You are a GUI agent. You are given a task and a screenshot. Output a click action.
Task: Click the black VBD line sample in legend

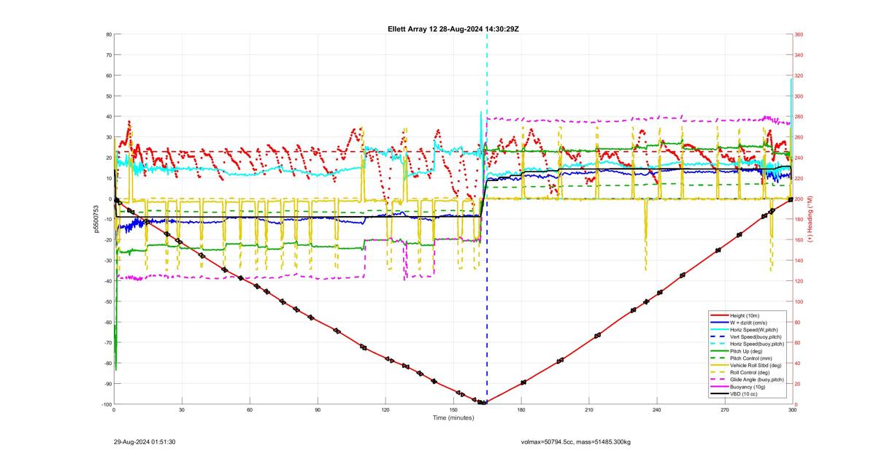(720, 393)
